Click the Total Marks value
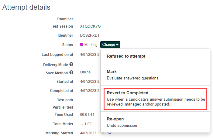213x138 pixels. click(x=86, y=124)
